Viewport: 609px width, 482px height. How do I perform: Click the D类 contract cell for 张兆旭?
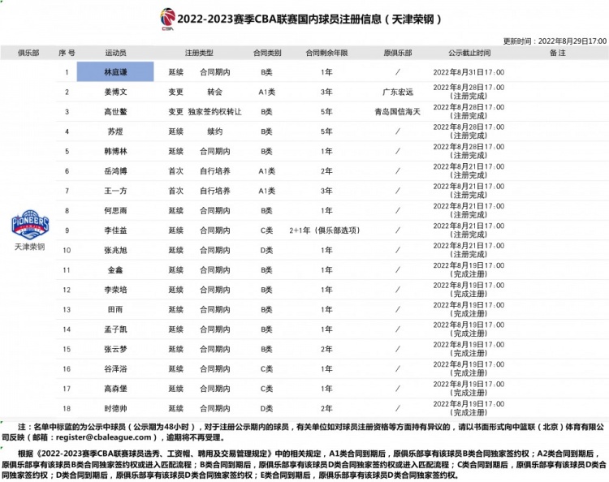(267, 250)
